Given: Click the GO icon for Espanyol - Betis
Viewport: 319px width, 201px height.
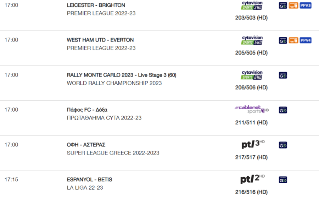Looking at the screenshot, I should (283, 180).
